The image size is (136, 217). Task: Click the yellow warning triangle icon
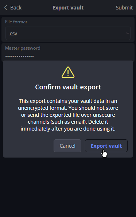pyautogui.click(x=68, y=72)
